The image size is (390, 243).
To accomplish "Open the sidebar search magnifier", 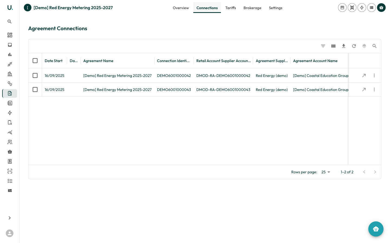I will pyautogui.click(x=10, y=22).
